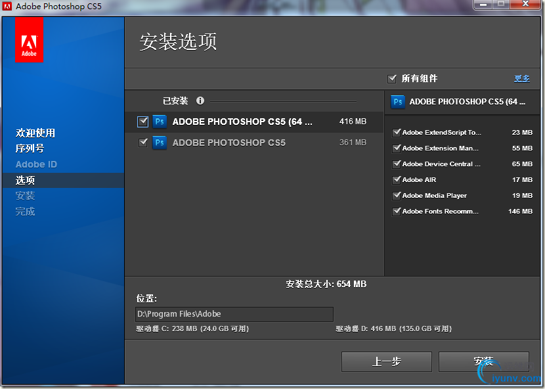This screenshot has width=545, height=389.
Task: Uncheck the Adobe Extension Manager component
Action: point(396,149)
